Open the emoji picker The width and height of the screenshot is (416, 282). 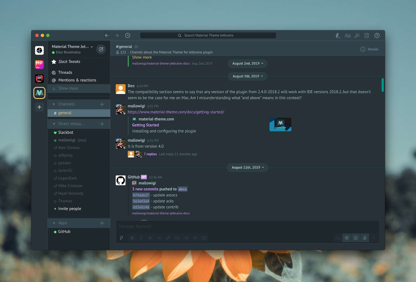[x=356, y=238]
